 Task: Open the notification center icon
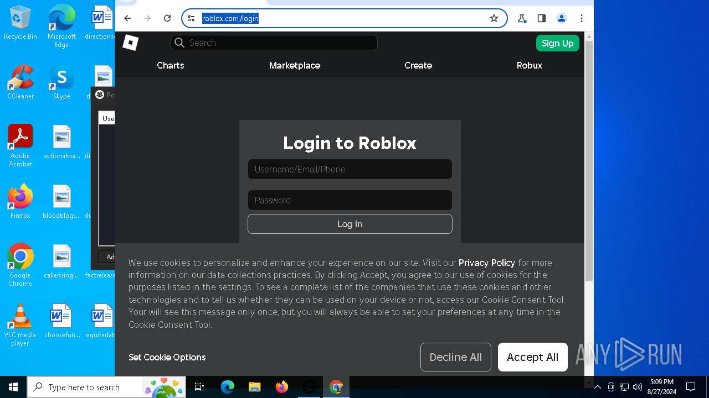[691, 387]
